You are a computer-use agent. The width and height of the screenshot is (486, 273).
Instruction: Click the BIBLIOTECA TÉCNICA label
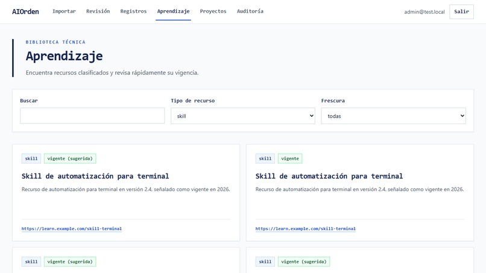55,42
